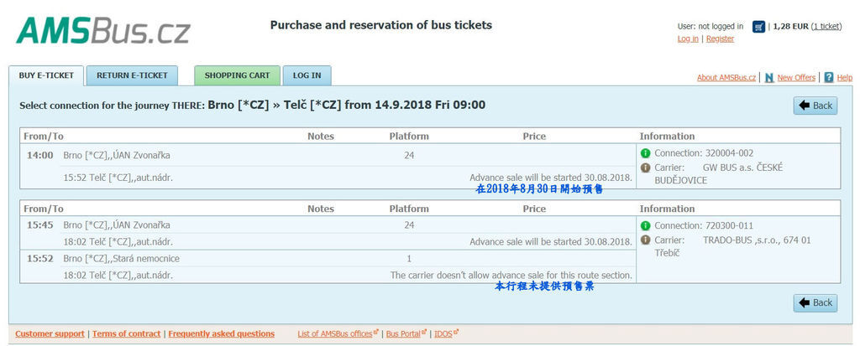The width and height of the screenshot is (860, 346).
Task: Open the Customer support link
Action: (50, 333)
